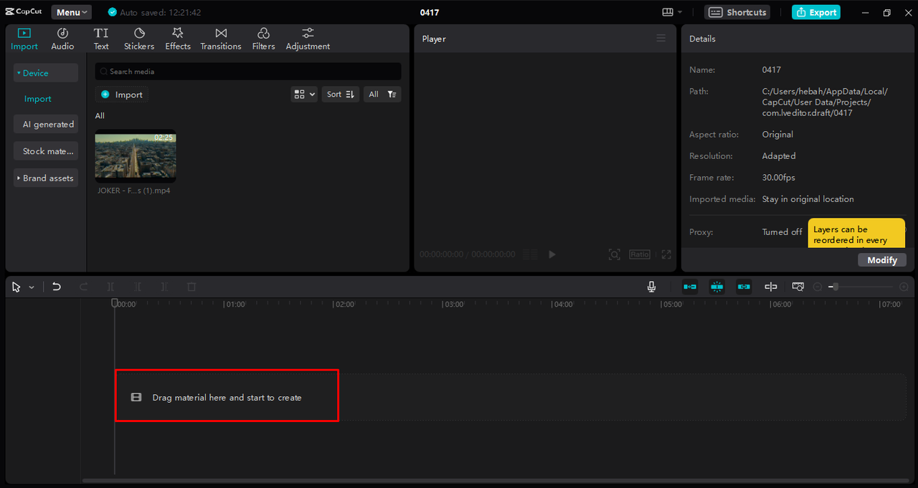Switch to the Effects tab
The width and height of the screenshot is (918, 488).
(178, 39)
